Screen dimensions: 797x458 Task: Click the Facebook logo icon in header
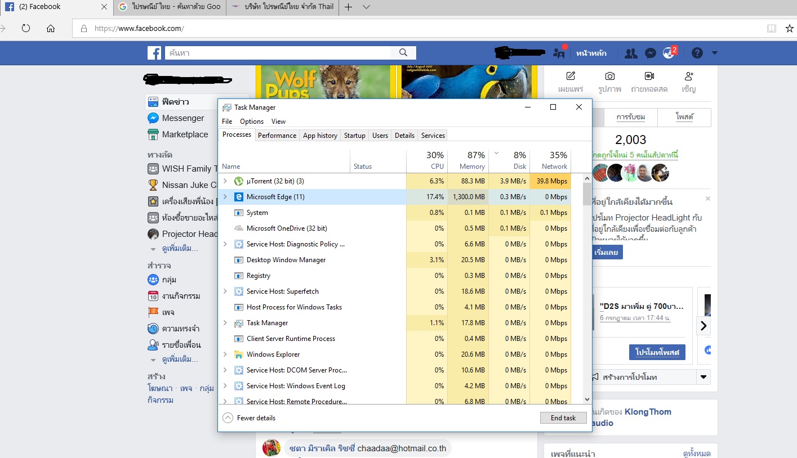tap(154, 53)
